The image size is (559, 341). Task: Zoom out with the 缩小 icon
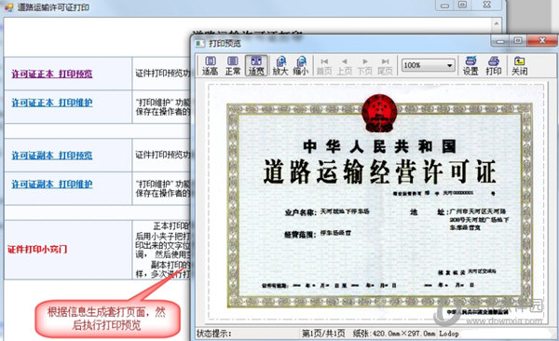click(x=301, y=65)
